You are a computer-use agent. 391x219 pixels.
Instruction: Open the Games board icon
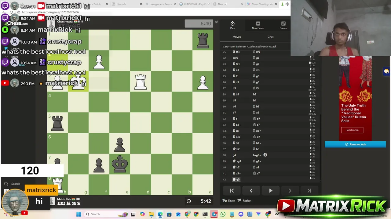283,25
